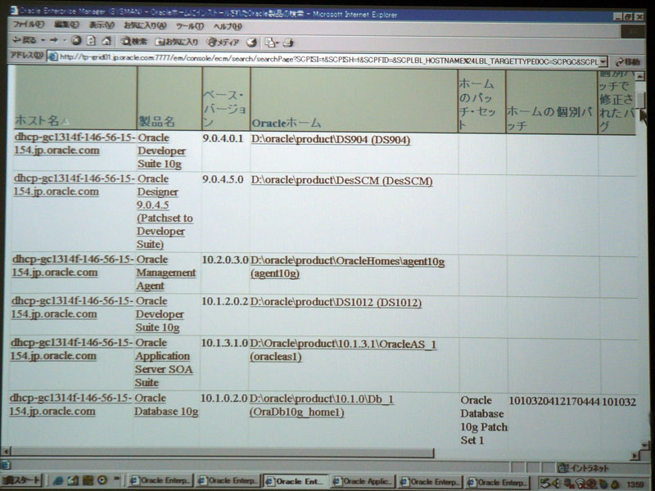
Task: Open the OracleAS_1 (oracleas1) home link
Action: (x=343, y=350)
